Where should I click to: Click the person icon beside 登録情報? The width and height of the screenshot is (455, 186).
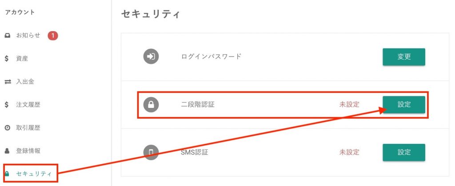coord(8,151)
